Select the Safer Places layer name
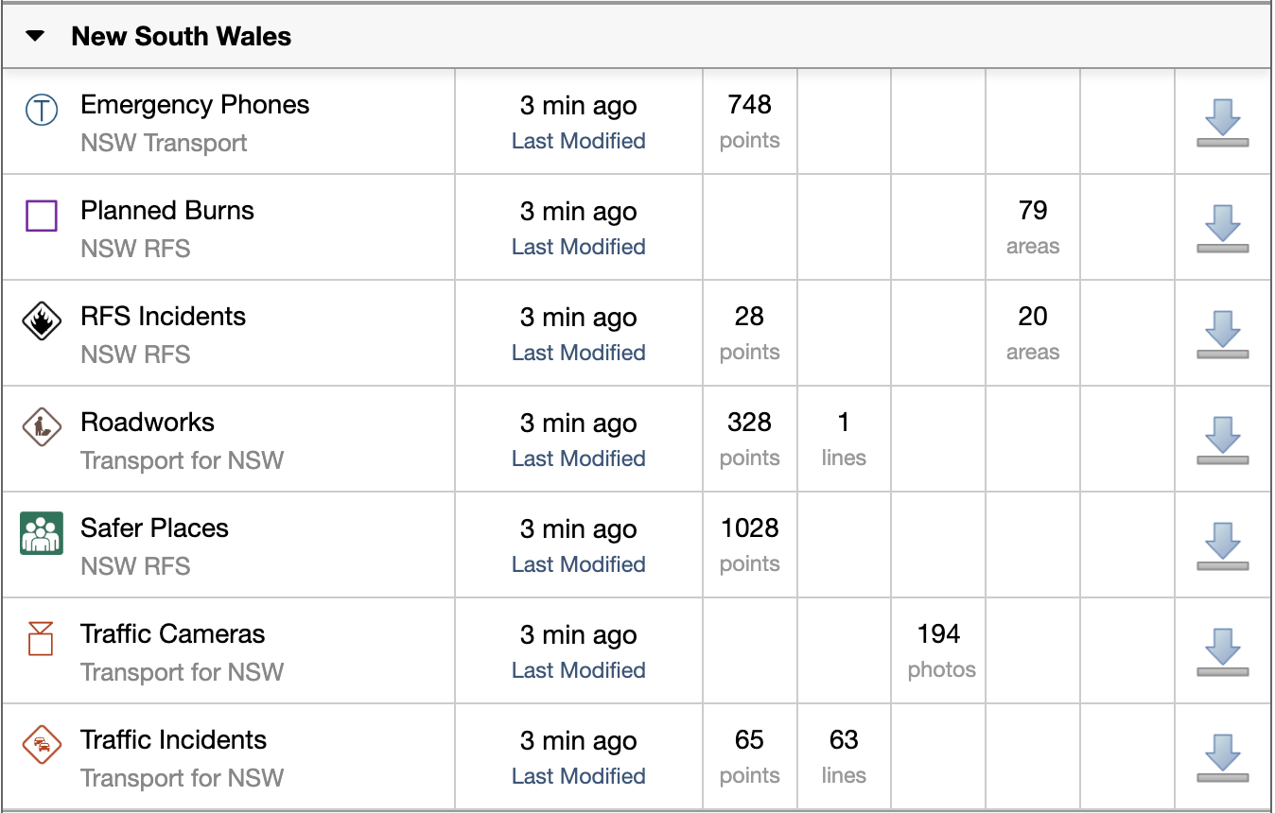Screen dimensions: 1275x813 click(x=155, y=528)
